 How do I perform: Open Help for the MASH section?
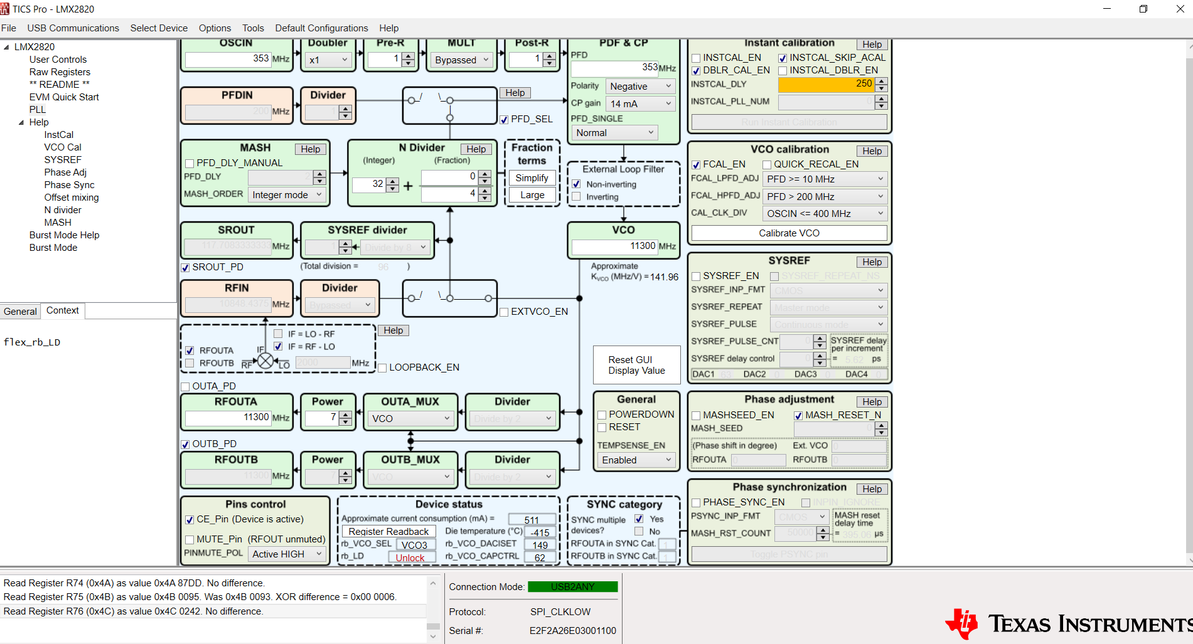click(310, 149)
